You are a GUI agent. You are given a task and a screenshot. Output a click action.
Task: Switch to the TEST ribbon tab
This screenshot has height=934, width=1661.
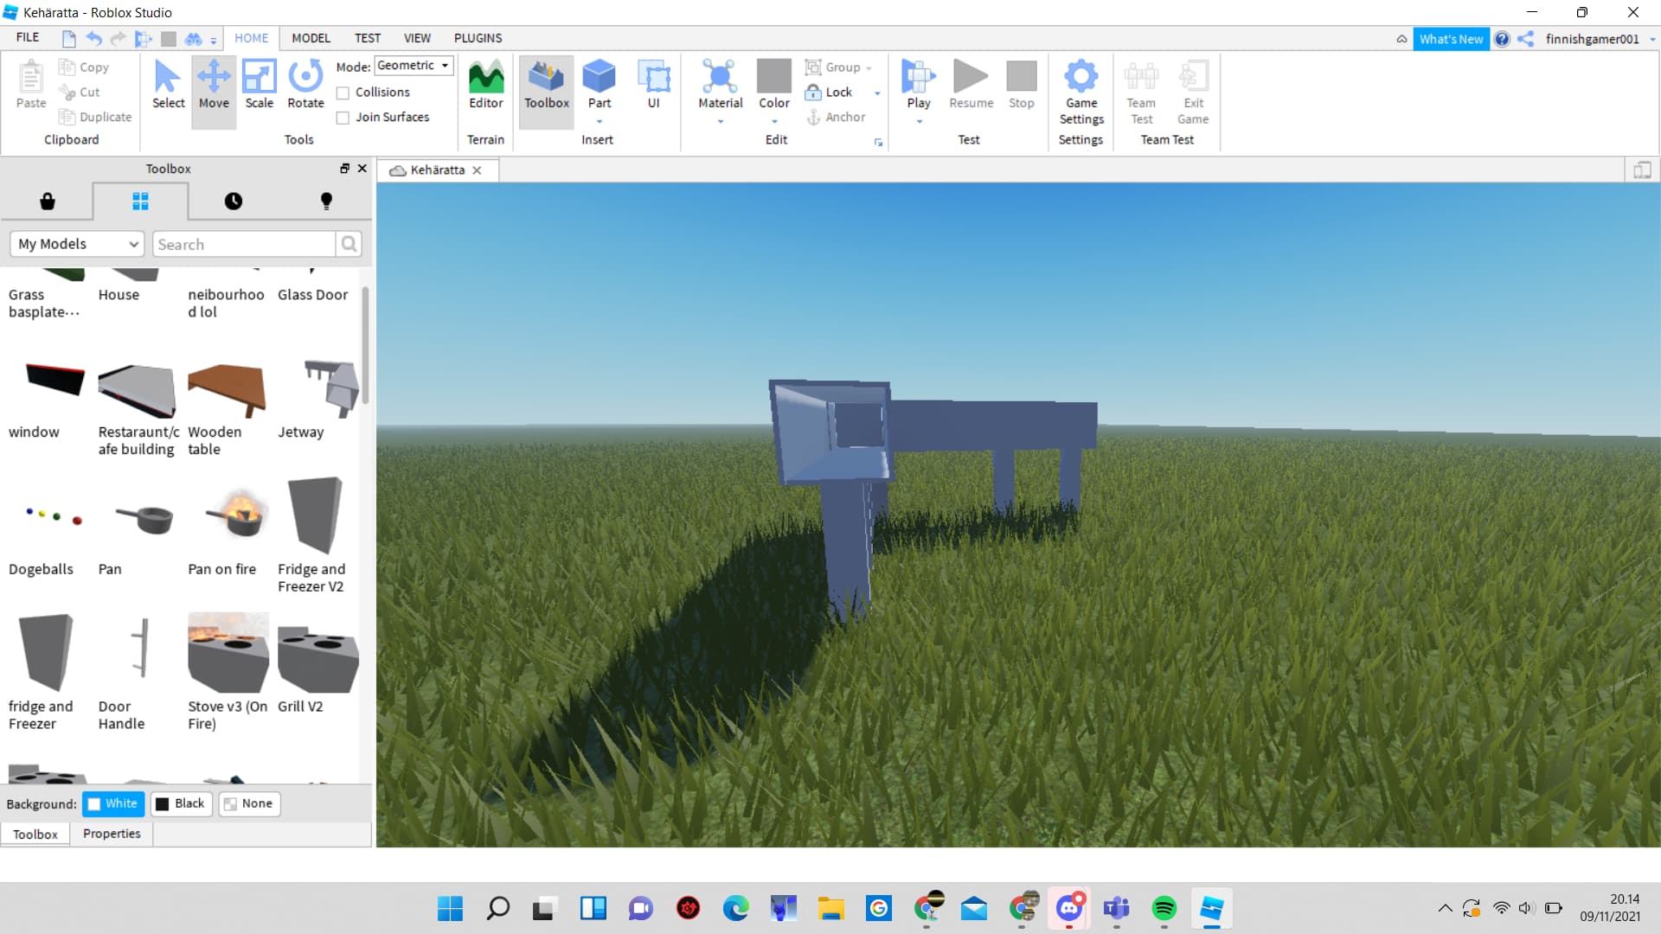(367, 38)
